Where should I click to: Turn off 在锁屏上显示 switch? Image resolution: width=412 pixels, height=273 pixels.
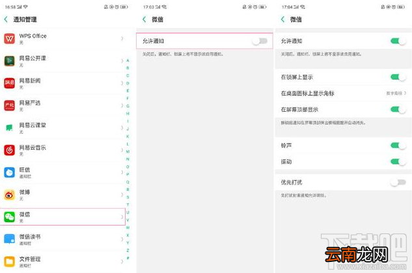(398, 77)
